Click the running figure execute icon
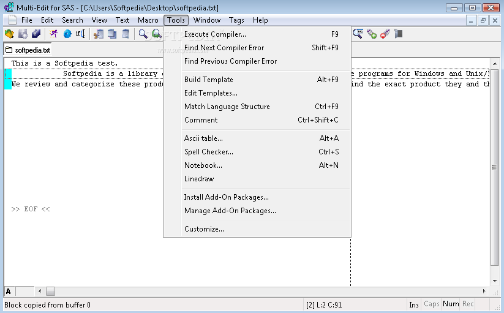Screen dimensions: 504x313 (x=54, y=34)
